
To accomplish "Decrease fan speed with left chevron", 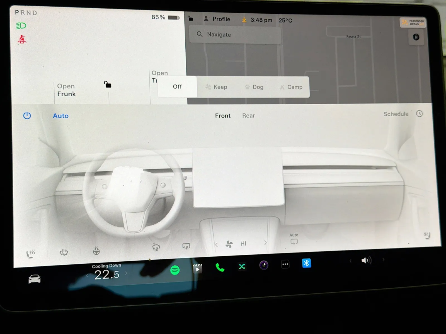I will tap(216, 245).
